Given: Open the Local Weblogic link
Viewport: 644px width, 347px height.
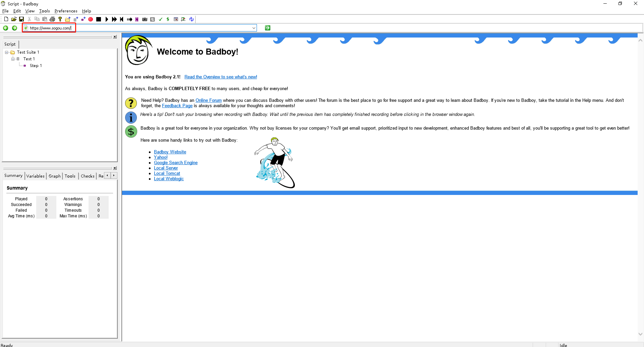Looking at the screenshot, I should [x=169, y=179].
